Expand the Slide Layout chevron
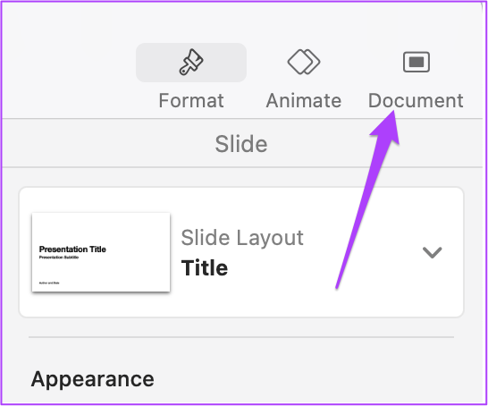 432,252
